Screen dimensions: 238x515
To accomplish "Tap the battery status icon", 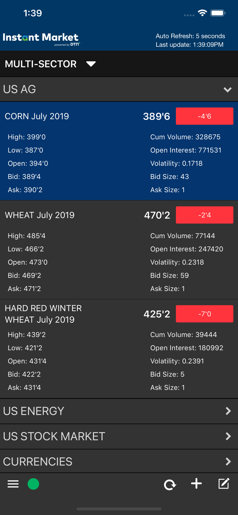I will click(x=218, y=13).
